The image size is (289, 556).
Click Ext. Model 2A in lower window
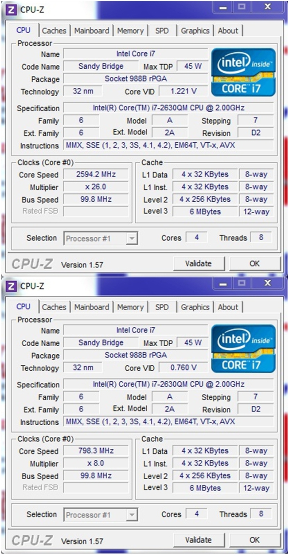[169, 409]
